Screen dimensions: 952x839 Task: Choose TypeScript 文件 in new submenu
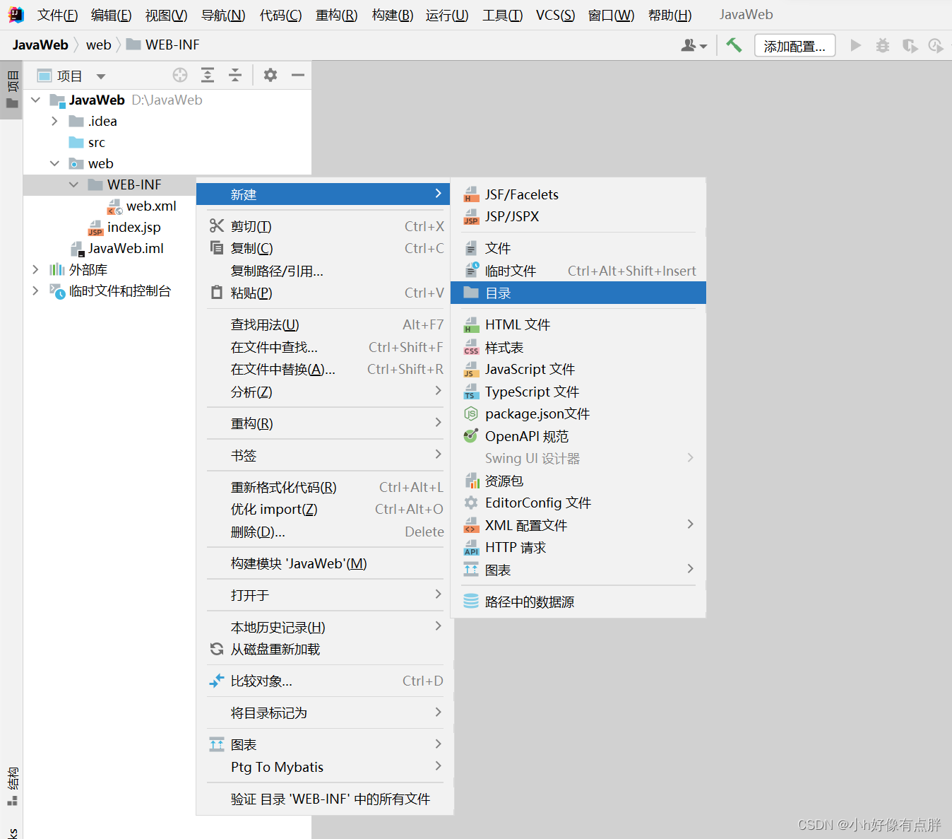coord(578,392)
